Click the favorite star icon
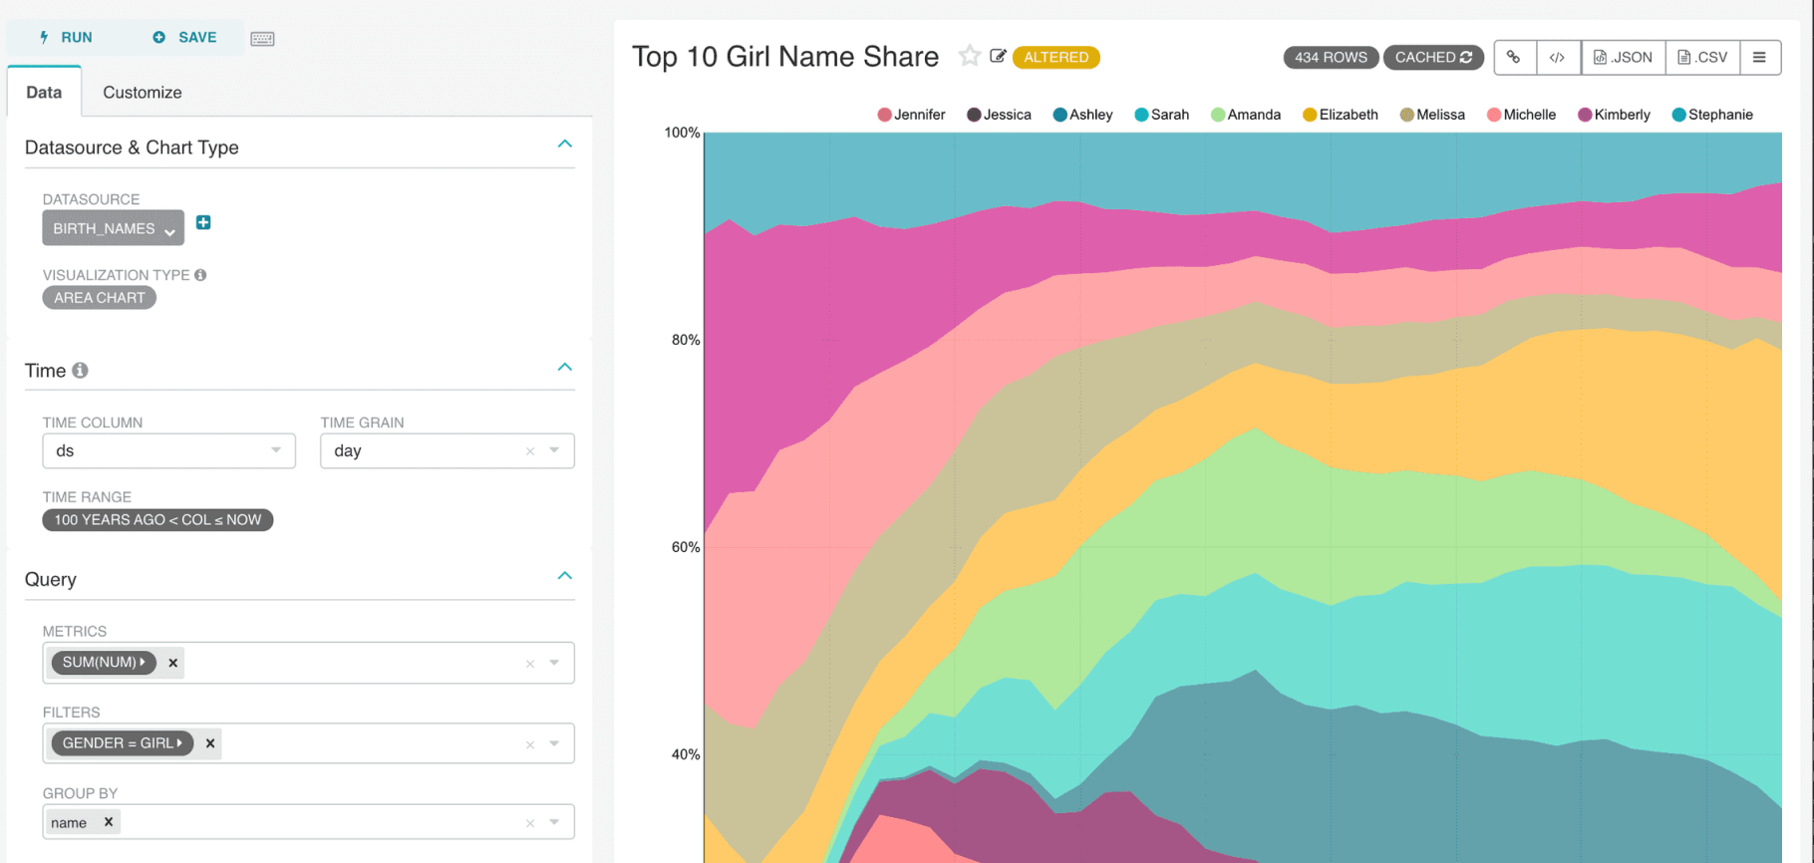This screenshot has width=1814, height=863. coord(969,56)
